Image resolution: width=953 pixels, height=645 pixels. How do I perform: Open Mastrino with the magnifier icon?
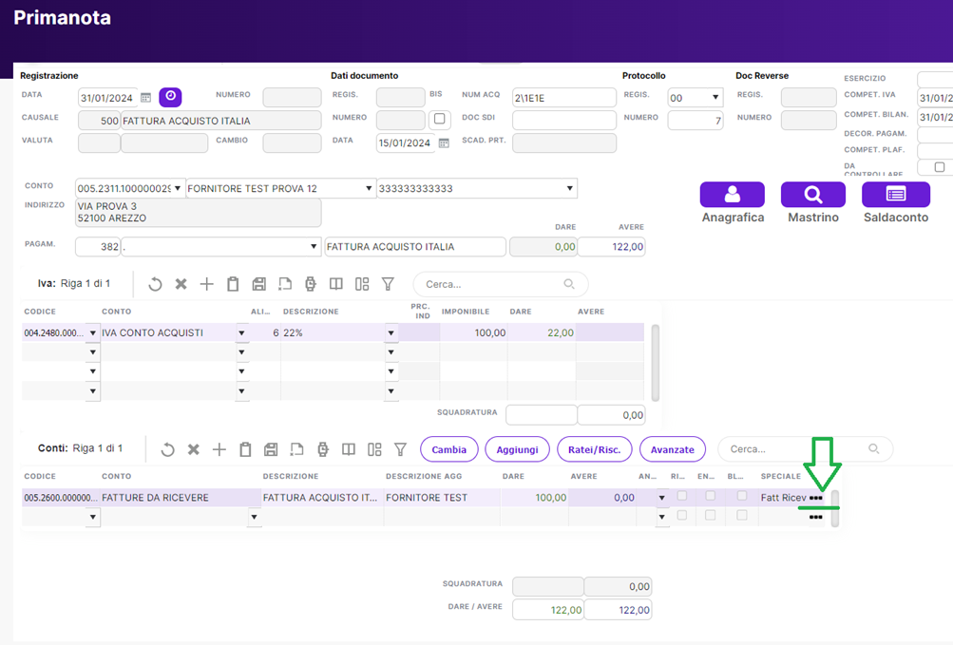click(x=812, y=195)
